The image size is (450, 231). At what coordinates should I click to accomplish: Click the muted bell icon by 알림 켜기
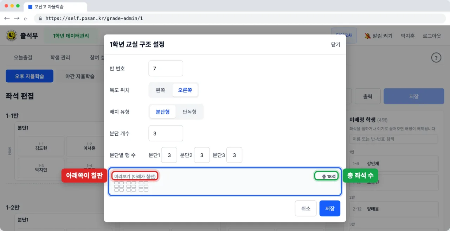point(367,36)
